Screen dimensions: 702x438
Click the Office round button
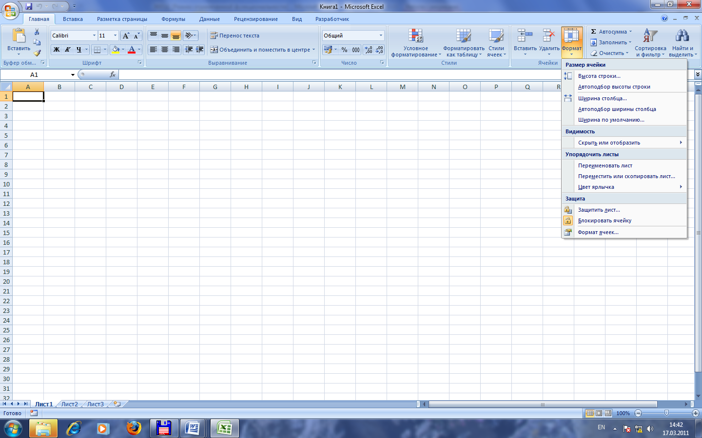click(10, 10)
